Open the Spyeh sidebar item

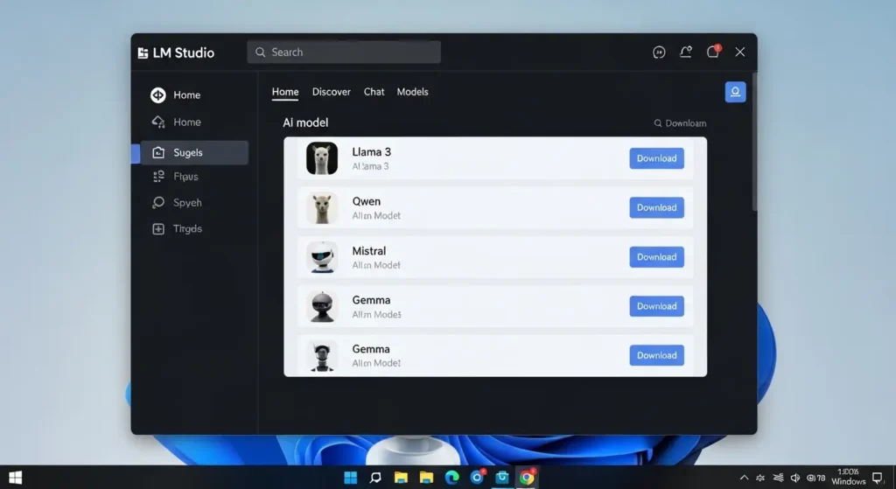pos(177,203)
